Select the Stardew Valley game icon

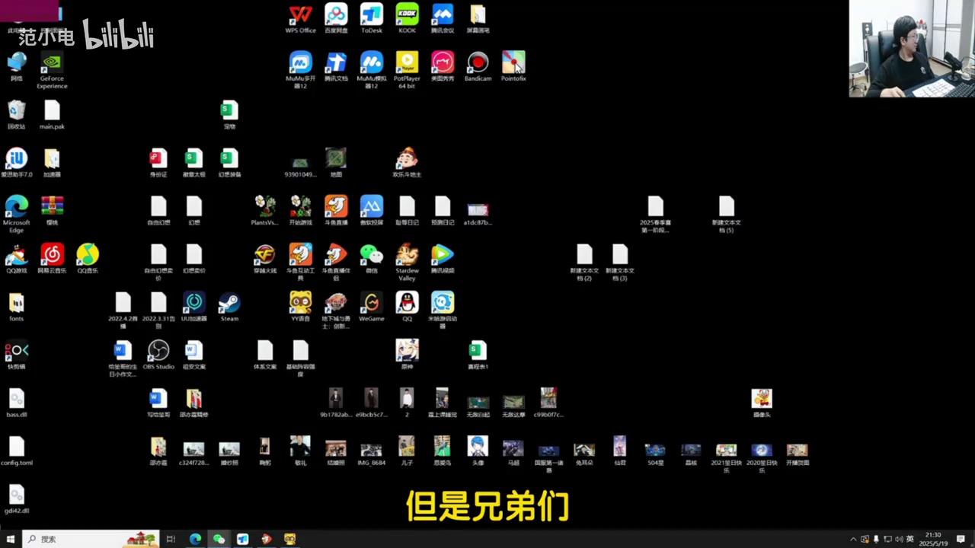[407, 256]
